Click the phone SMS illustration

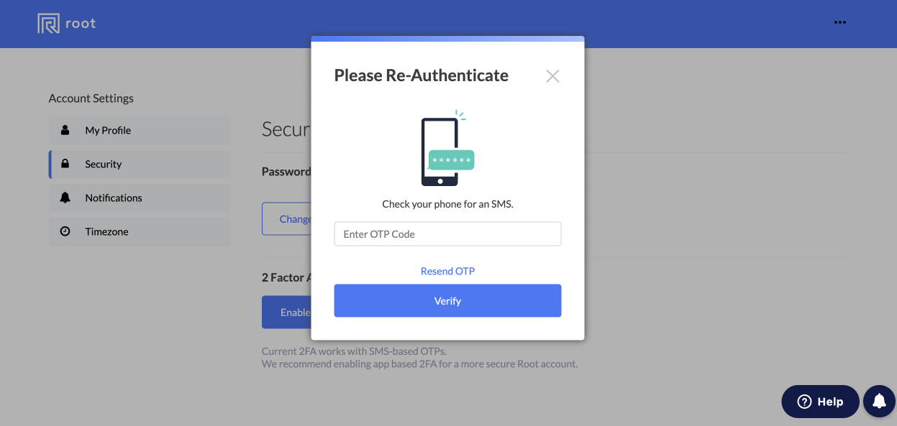(x=447, y=147)
